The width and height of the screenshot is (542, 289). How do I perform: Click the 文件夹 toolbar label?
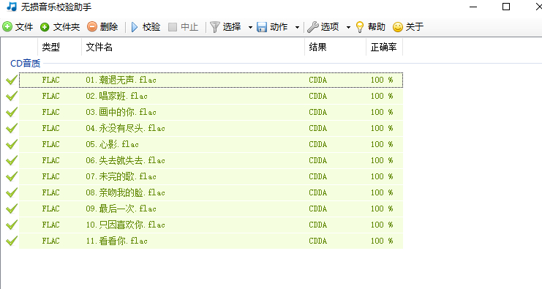pos(67,27)
